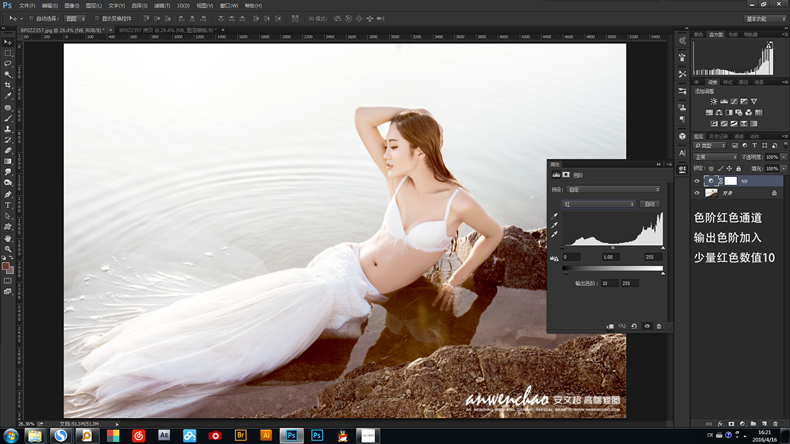Toggle lock image pixels brush icon
Screen dimensions: 790x444
(x=721, y=169)
